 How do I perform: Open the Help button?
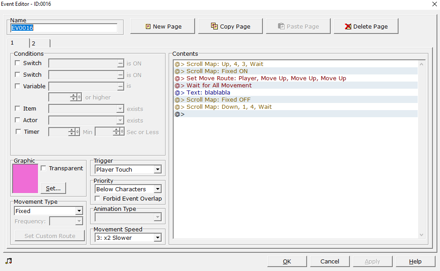415,262
